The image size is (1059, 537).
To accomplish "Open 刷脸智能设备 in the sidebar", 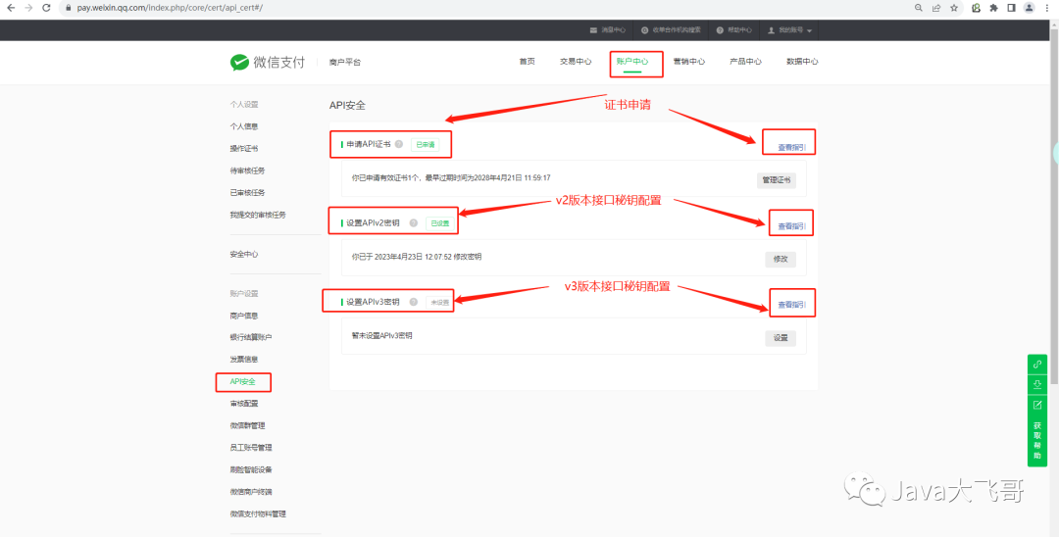I will tap(251, 469).
